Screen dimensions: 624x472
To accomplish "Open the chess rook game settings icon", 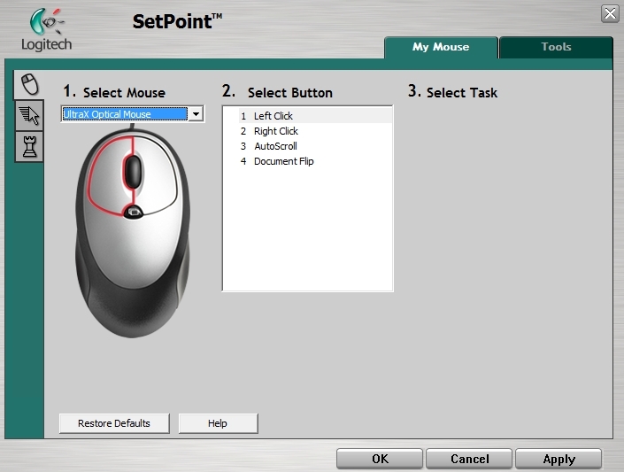I will [29, 146].
